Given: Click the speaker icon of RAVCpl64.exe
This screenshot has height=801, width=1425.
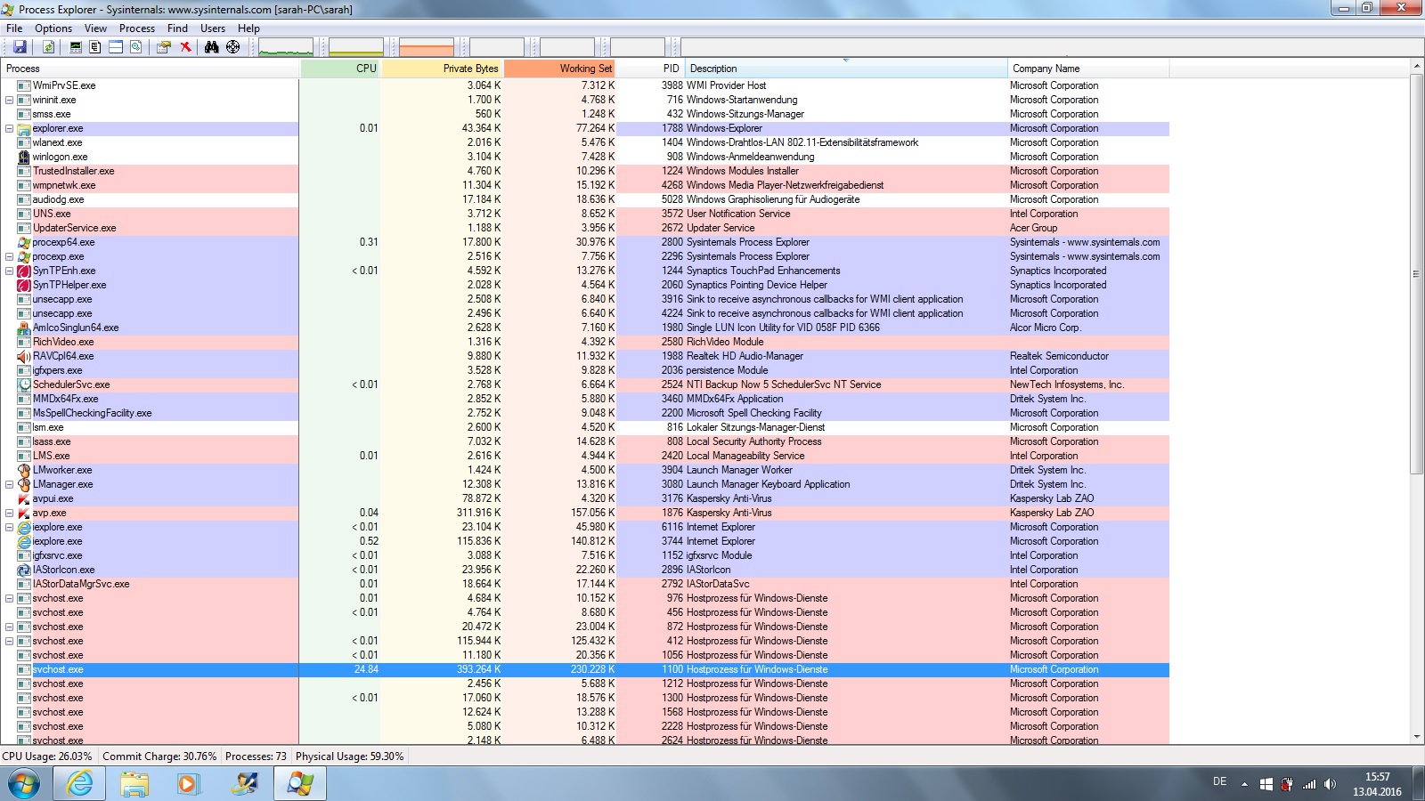Looking at the screenshot, I should point(24,356).
